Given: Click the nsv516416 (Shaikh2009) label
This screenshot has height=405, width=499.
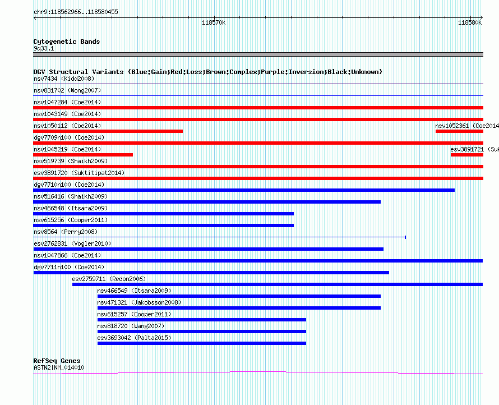Looking at the screenshot, I should (71, 196).
